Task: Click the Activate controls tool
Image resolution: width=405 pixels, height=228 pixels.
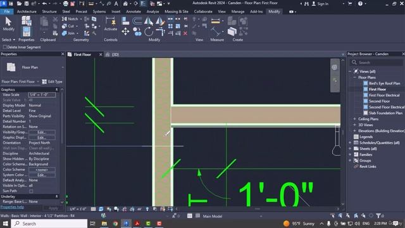Action: pyautogui.click(x=111, y=24)
